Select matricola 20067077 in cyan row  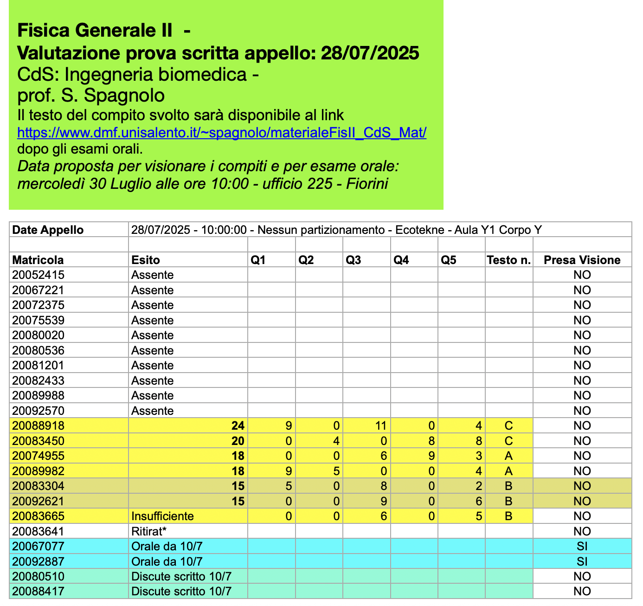[x=38, y=546]
